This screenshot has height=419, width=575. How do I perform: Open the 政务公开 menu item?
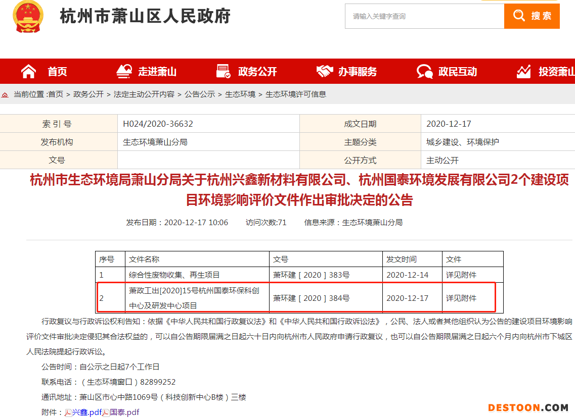click(x=257, y=72)
